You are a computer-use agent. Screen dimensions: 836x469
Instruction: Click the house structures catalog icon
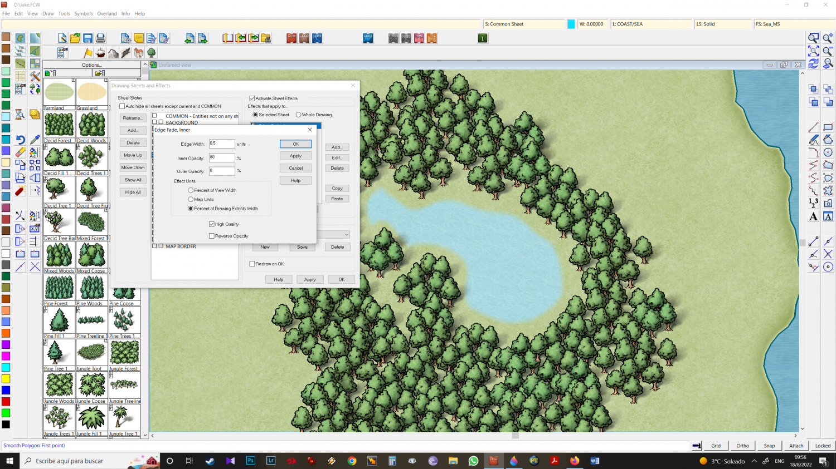tap(139, 53)
